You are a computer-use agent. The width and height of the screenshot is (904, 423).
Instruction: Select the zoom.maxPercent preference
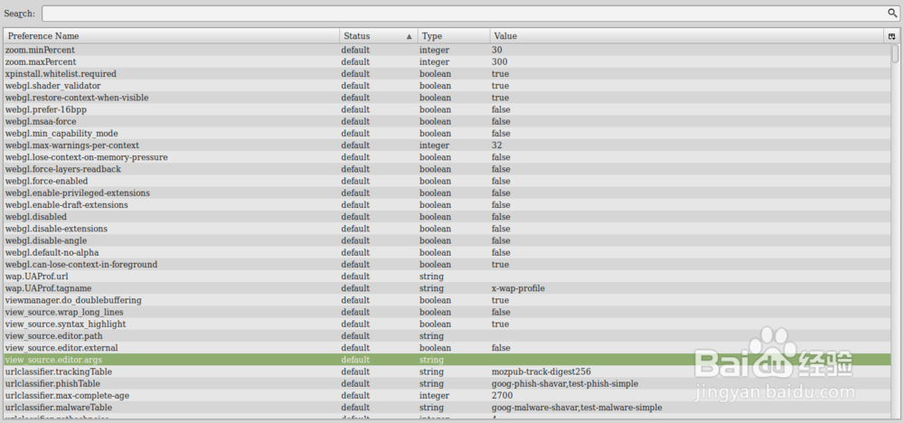pos(447,61)
